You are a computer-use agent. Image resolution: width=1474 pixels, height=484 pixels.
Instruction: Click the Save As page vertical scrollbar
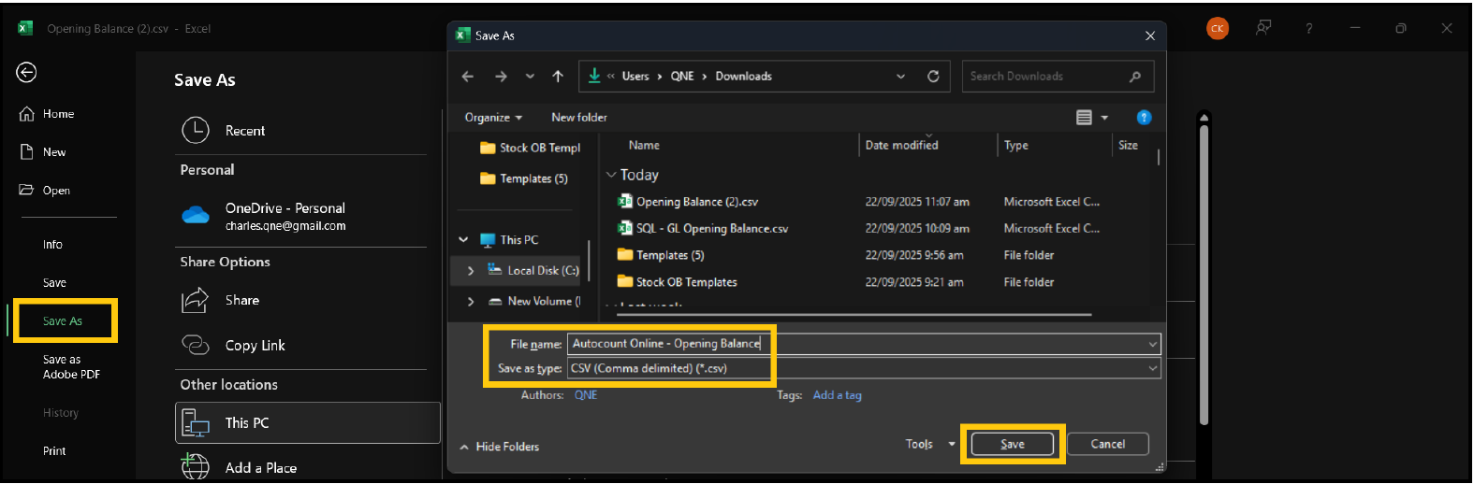pyautogui.click(x=1204, y=275)
